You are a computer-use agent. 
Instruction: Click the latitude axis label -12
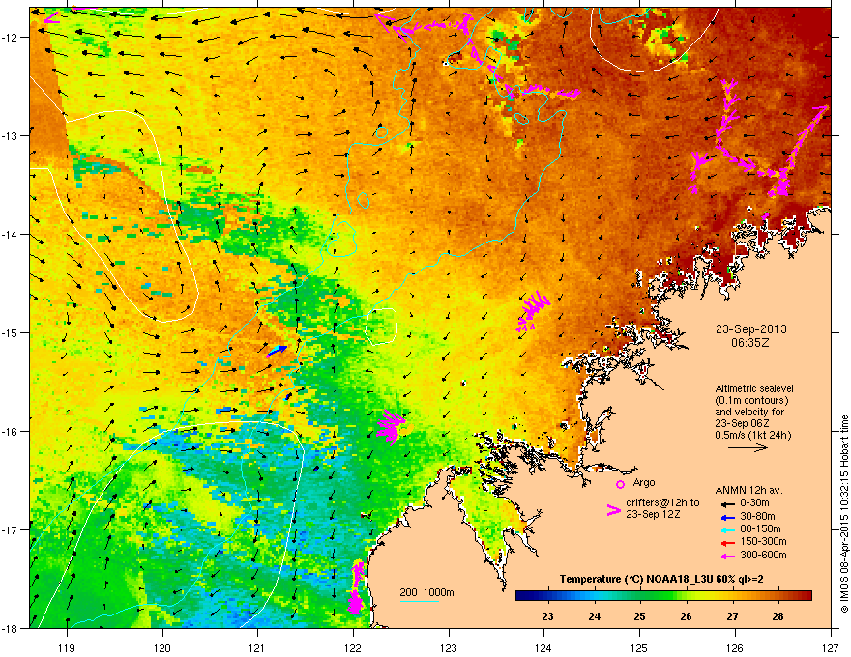tap(12, 38)
